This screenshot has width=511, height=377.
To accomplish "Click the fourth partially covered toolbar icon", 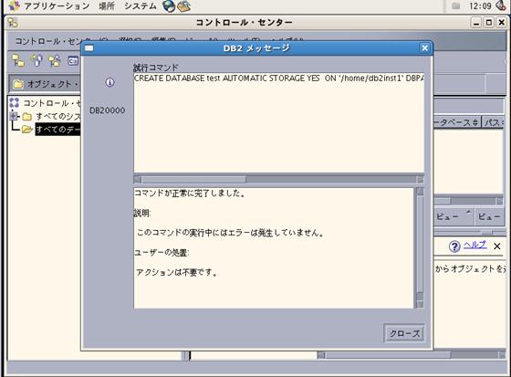I will click(73, 60).
